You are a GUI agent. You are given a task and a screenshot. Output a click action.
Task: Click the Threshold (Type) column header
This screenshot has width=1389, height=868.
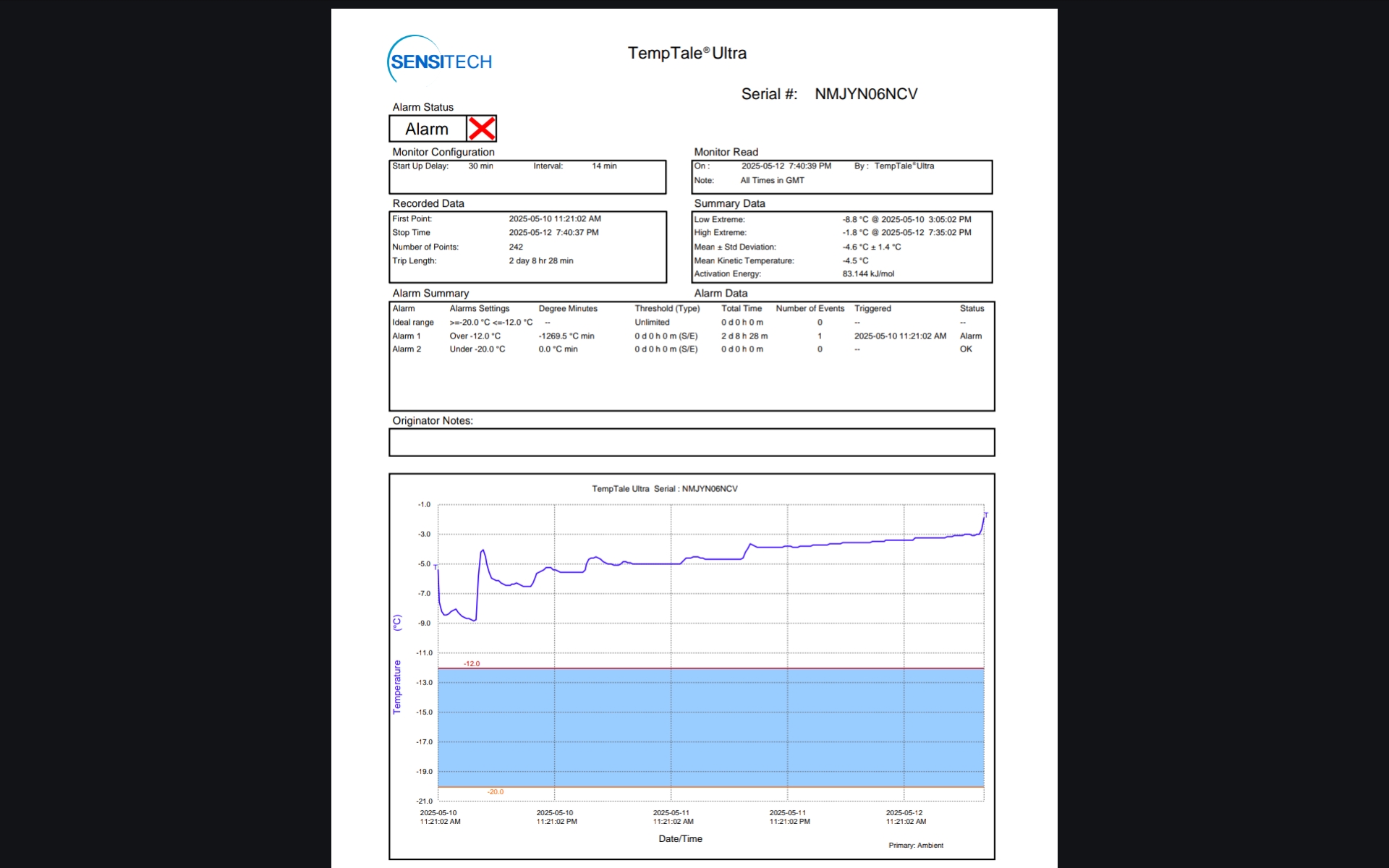pos(667,309)
